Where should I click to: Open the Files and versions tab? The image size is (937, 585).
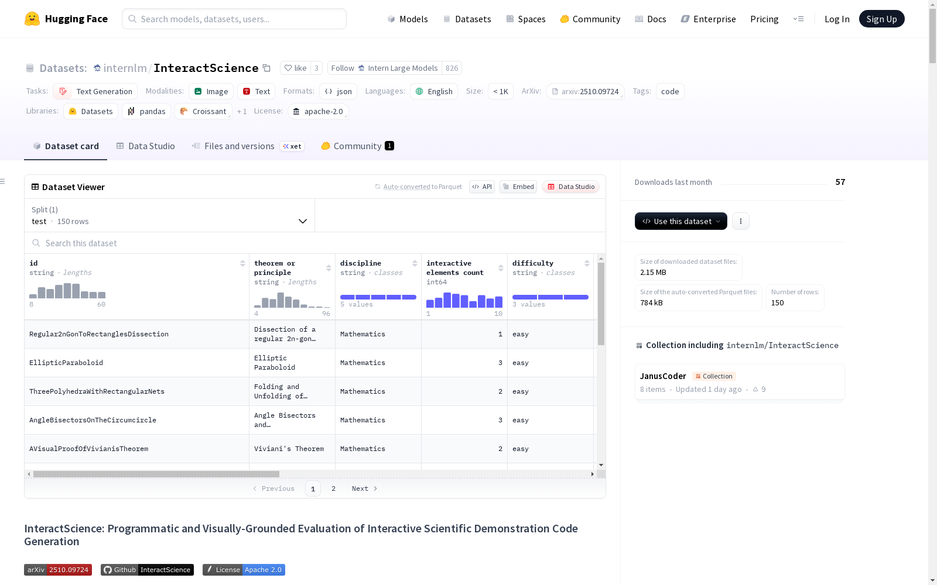(248, 146)
